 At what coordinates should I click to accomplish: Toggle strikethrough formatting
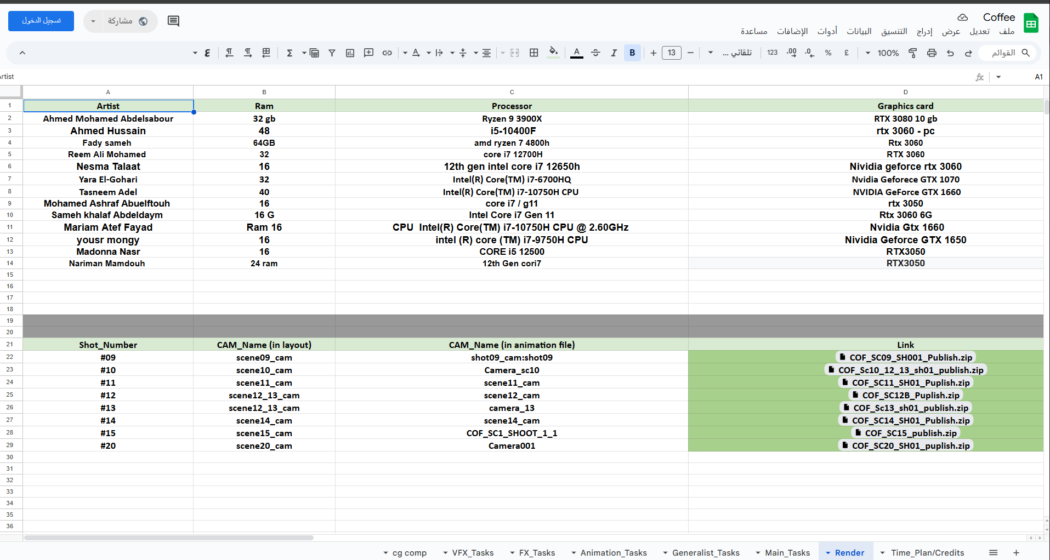(x=595, y=53)
